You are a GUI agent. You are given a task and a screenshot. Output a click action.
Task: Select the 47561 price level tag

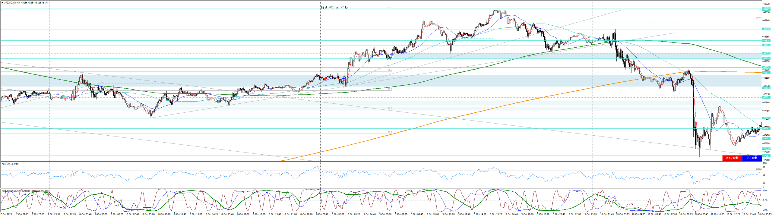coord(766,129)
